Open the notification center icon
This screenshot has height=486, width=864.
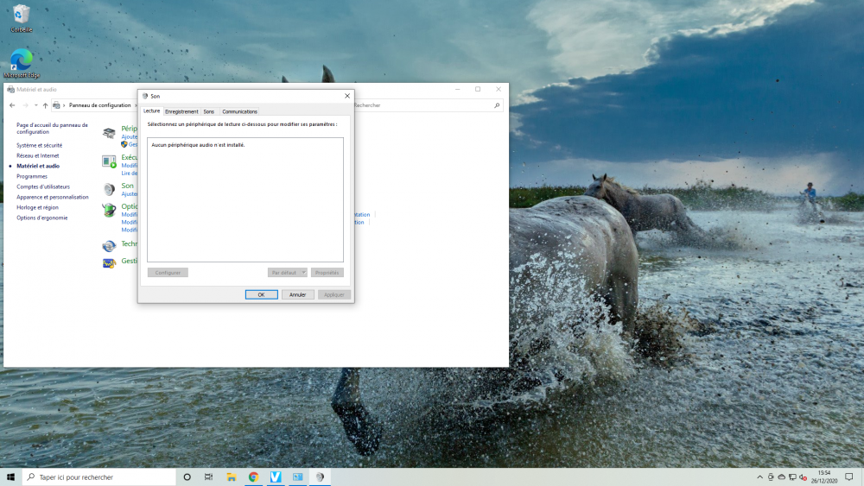[848, 477]
